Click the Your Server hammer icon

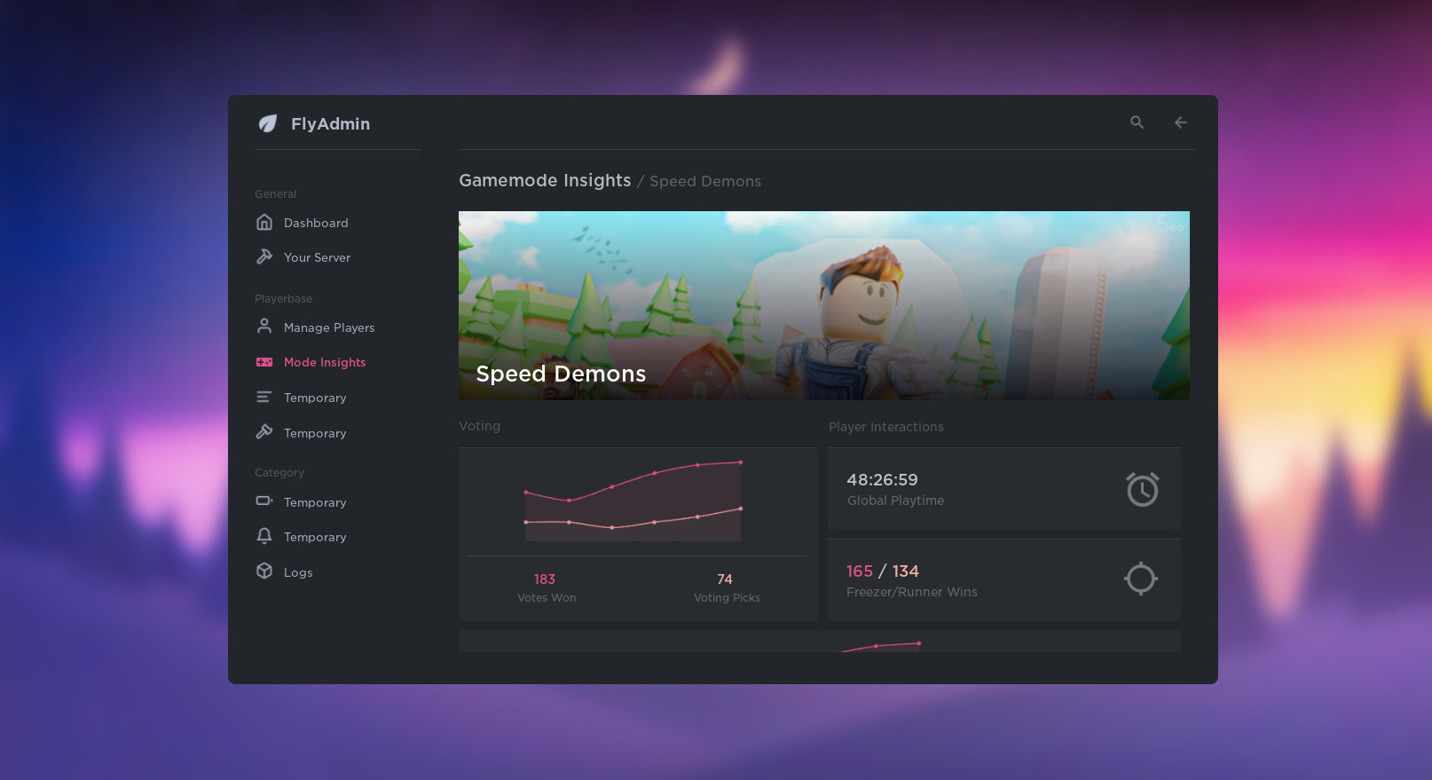pyautogui.click(x=264, y=256)
